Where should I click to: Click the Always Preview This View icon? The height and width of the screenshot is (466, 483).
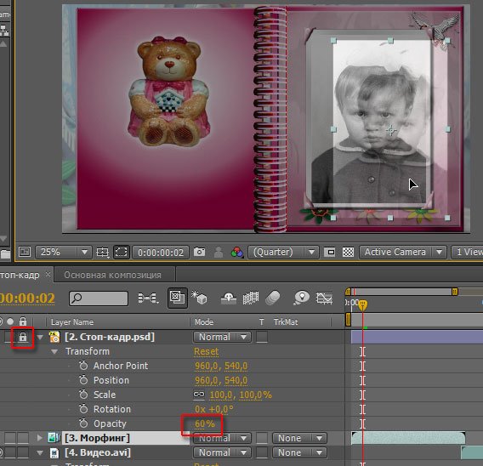[x=25, y=252]
